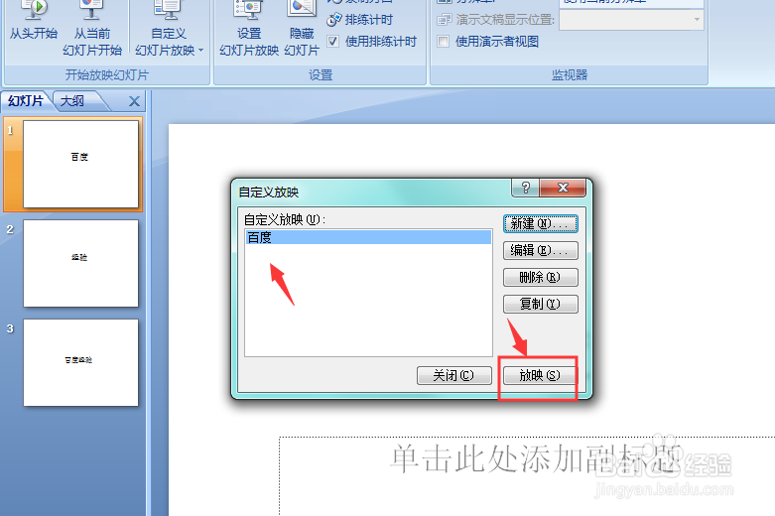Toggle Use Rehearsed Timings (使用排练计时) checkbox
The height and width of the screenshot is (516, 775).
tap(333, 42)
